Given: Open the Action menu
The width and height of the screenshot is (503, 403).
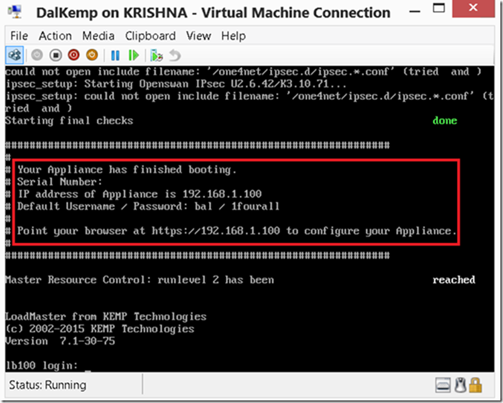Looking at the screenshot, I should click(55, 36).
